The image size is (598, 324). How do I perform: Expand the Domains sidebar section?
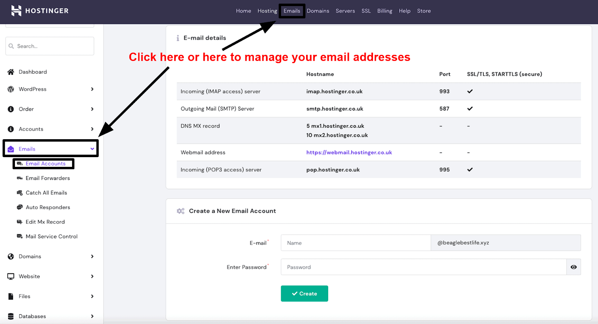click(92, 256)
